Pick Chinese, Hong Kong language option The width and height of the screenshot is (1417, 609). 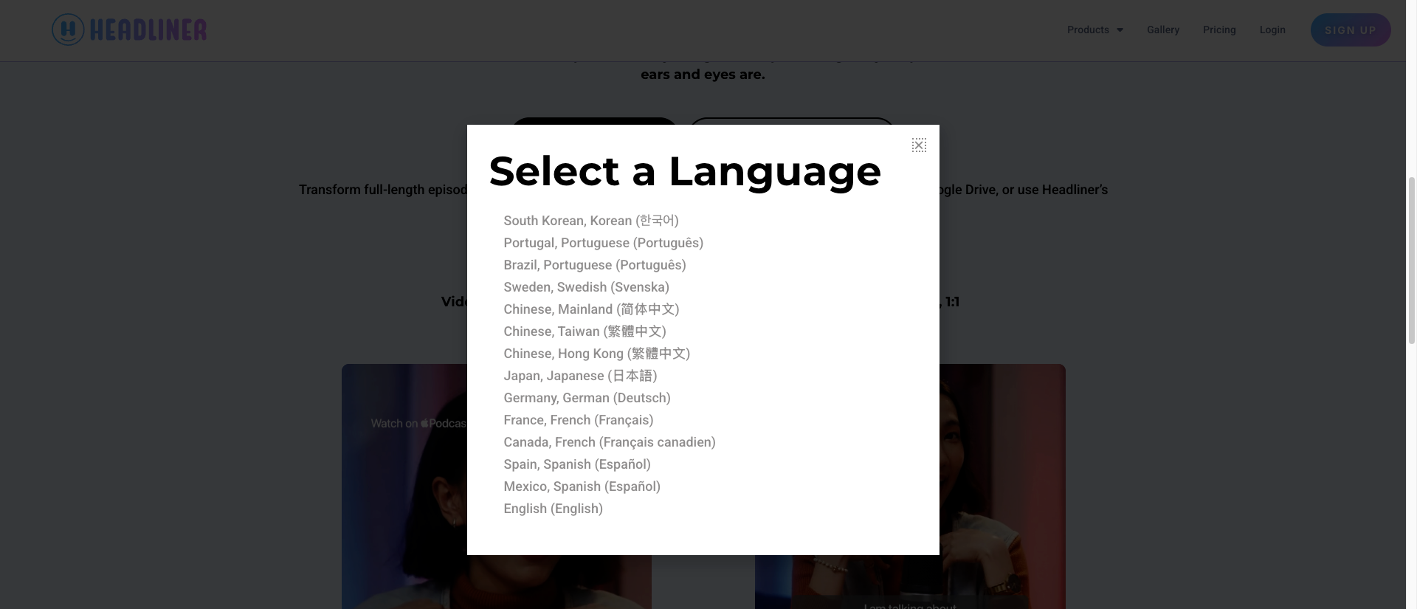click(597, 354)
